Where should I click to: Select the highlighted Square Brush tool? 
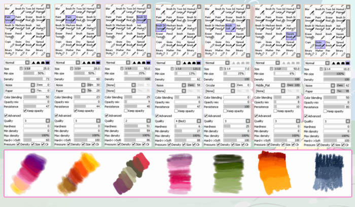pos(291,36)
